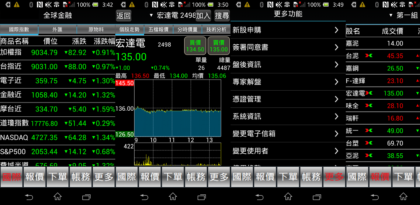The image size is (420, 205).
Task: Tap the 搜尋 button
Action: click(222, 16)
